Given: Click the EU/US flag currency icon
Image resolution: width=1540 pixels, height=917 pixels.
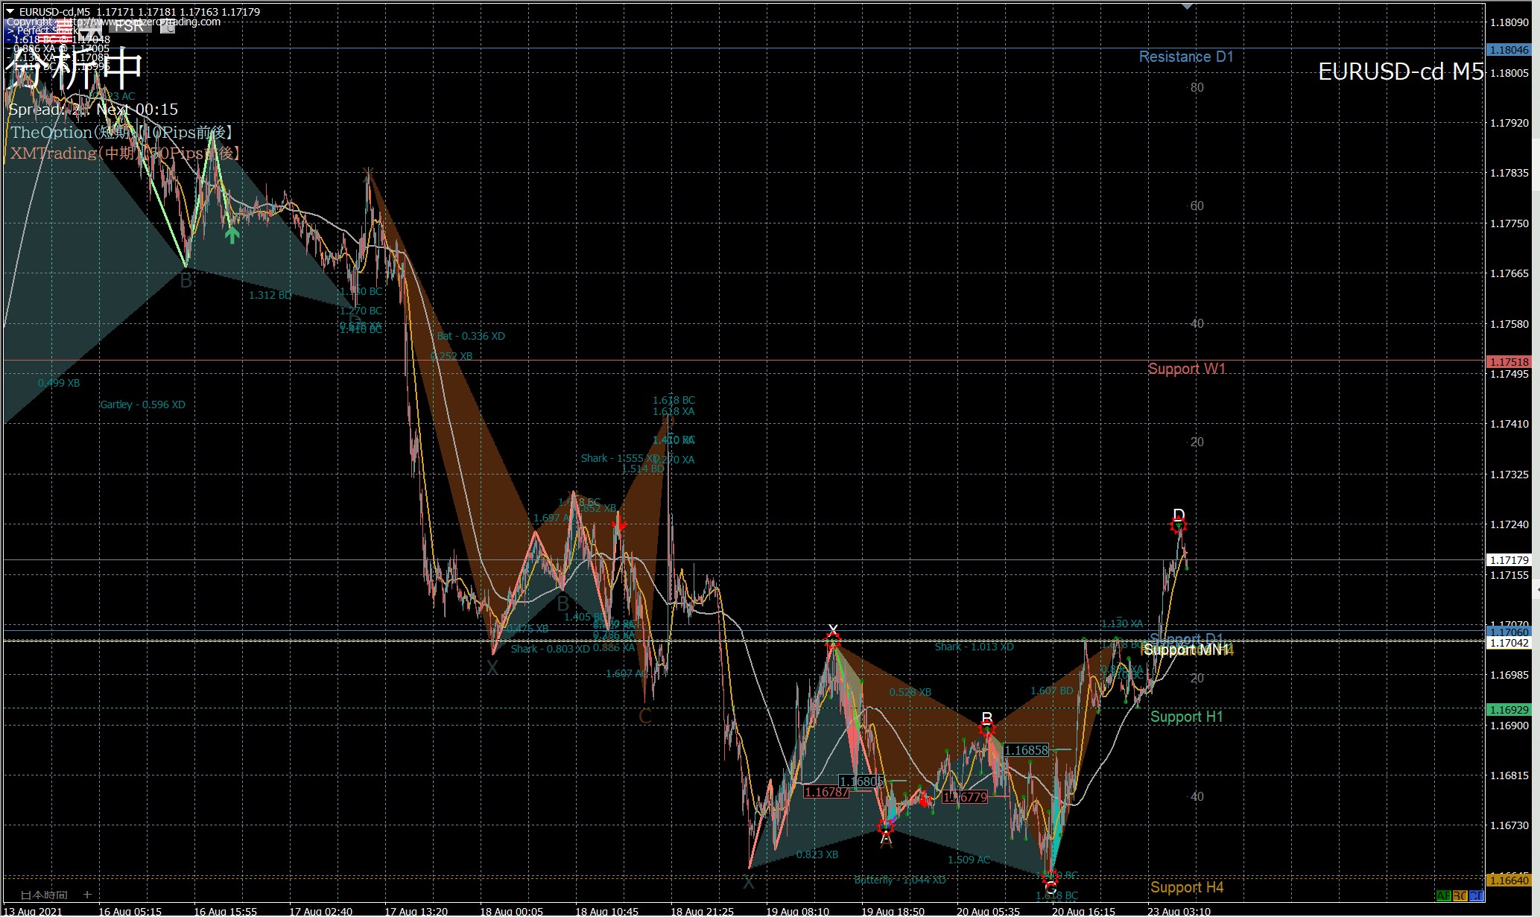Looking at the screenshot, I should (x=37, y=31).
